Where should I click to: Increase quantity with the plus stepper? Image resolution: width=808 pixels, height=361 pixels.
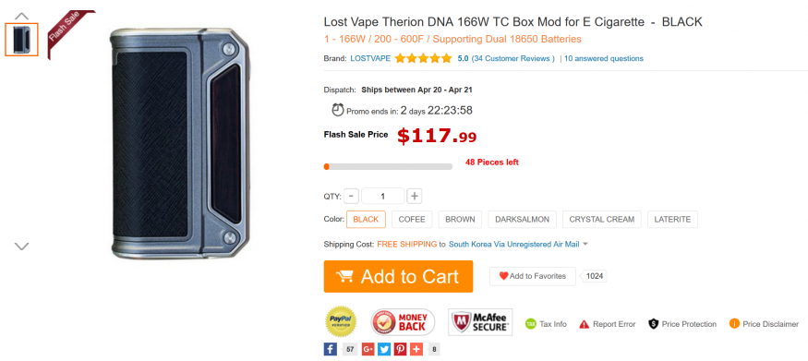415,197
